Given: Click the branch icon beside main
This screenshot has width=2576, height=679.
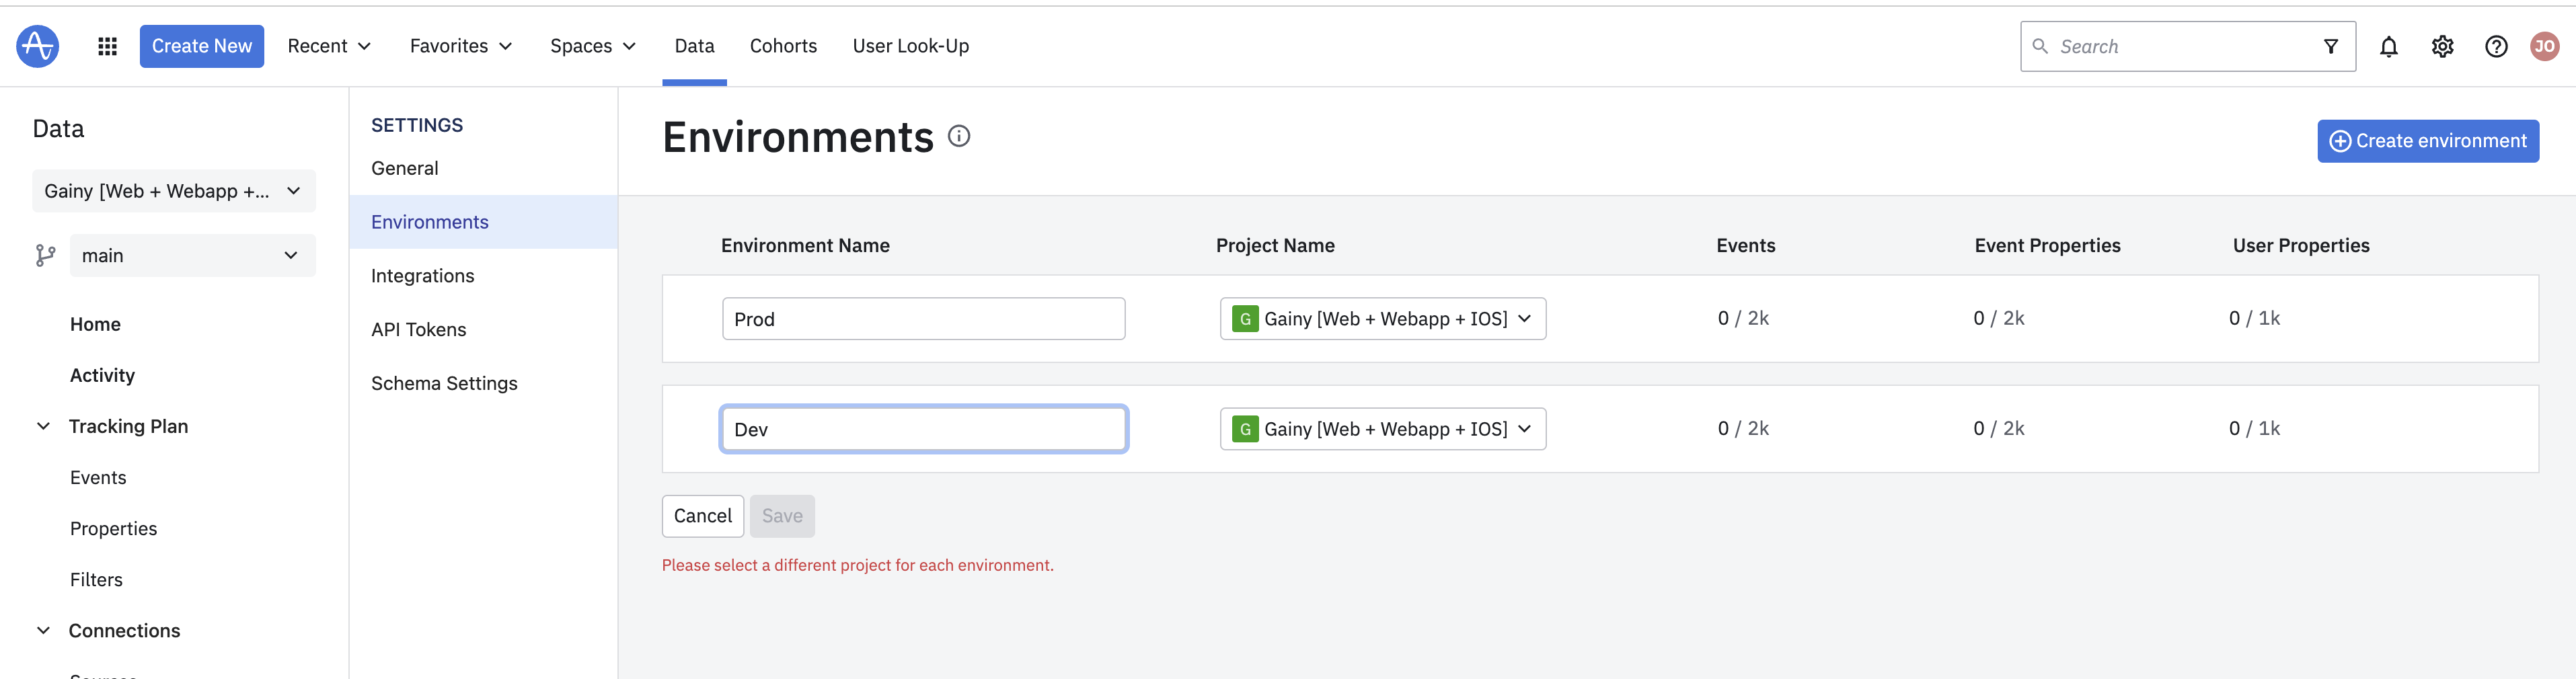Looking at the screenshot, I should coord(45,256).
